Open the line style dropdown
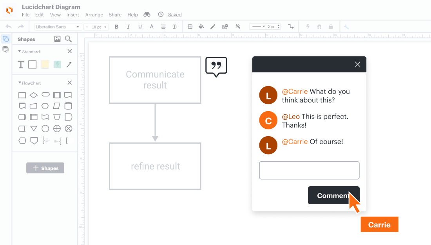The width and height of the screenshot is (431, 245). coord(258,27)
